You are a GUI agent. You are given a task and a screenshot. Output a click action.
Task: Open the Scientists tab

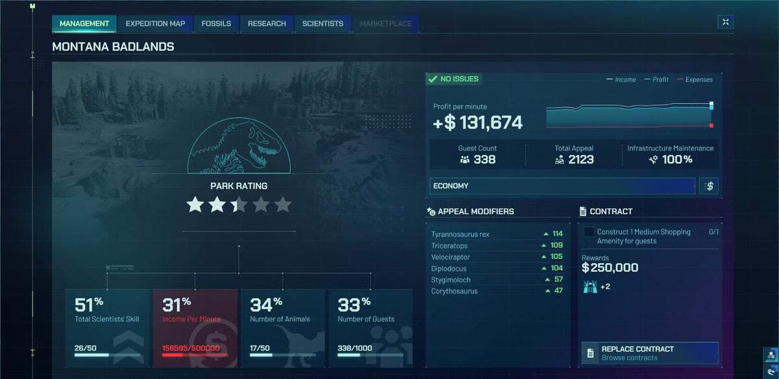pyautogui.click(x=323, y=24)
